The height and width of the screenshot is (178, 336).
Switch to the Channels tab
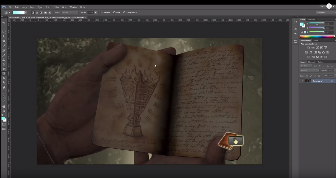coord(311,62)
